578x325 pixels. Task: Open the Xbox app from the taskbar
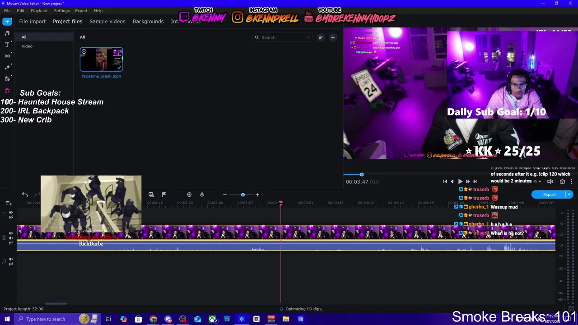212,319
